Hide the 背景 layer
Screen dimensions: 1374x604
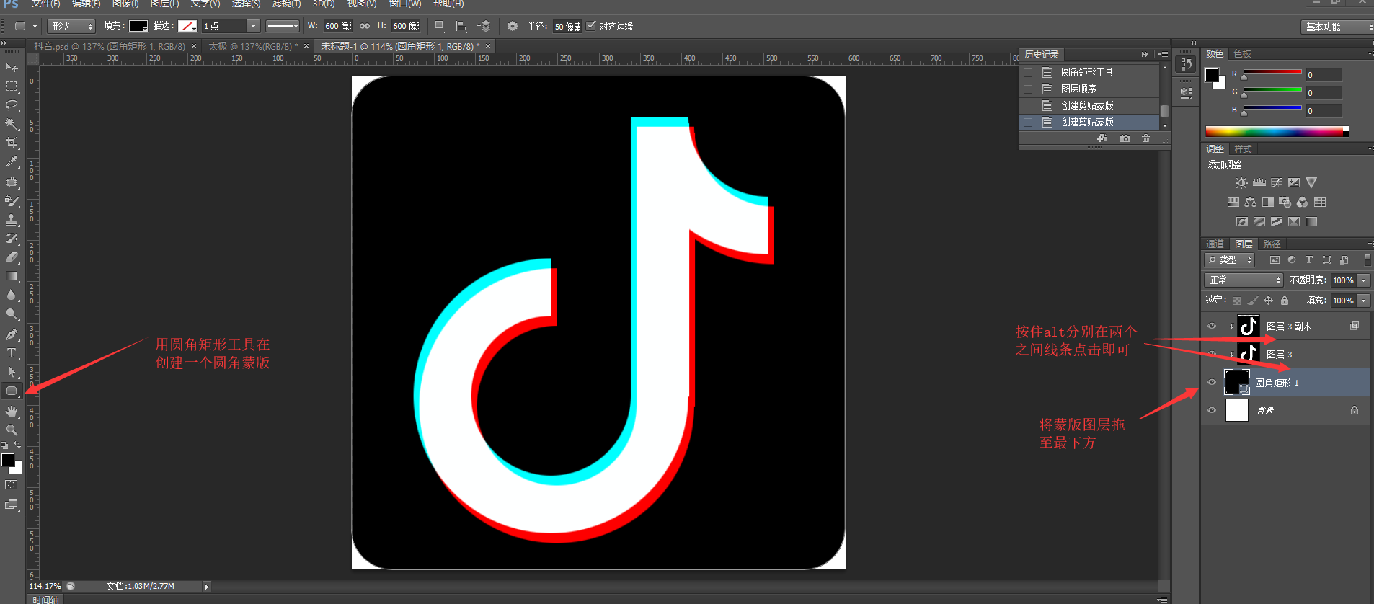(x=1212, y=410)
